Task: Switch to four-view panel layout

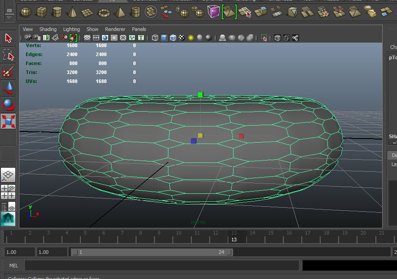Action: coord(8,192)
